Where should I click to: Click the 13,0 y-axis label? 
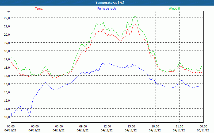pos(7,92)
